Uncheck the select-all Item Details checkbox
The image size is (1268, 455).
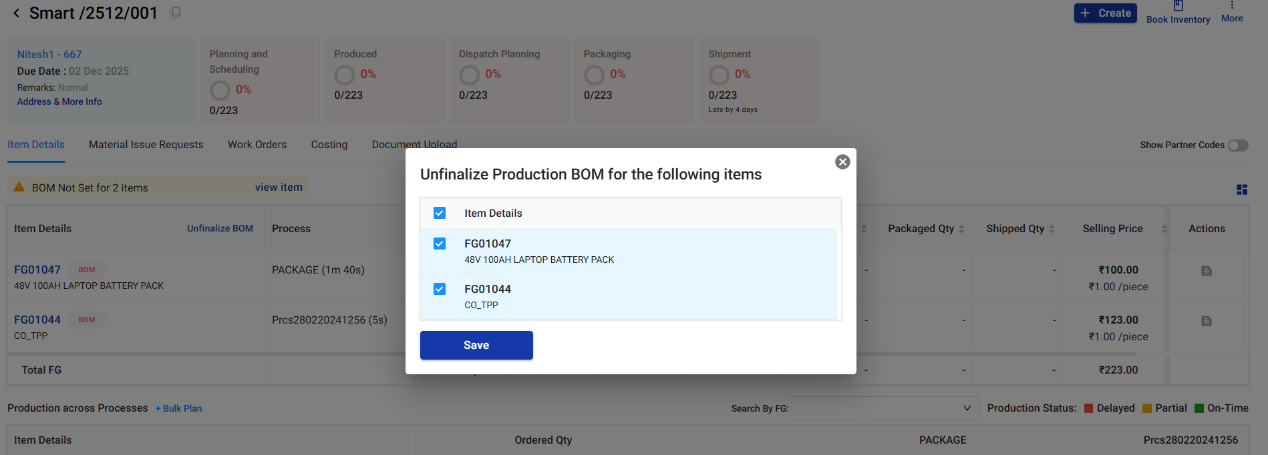tap(440, 213)
